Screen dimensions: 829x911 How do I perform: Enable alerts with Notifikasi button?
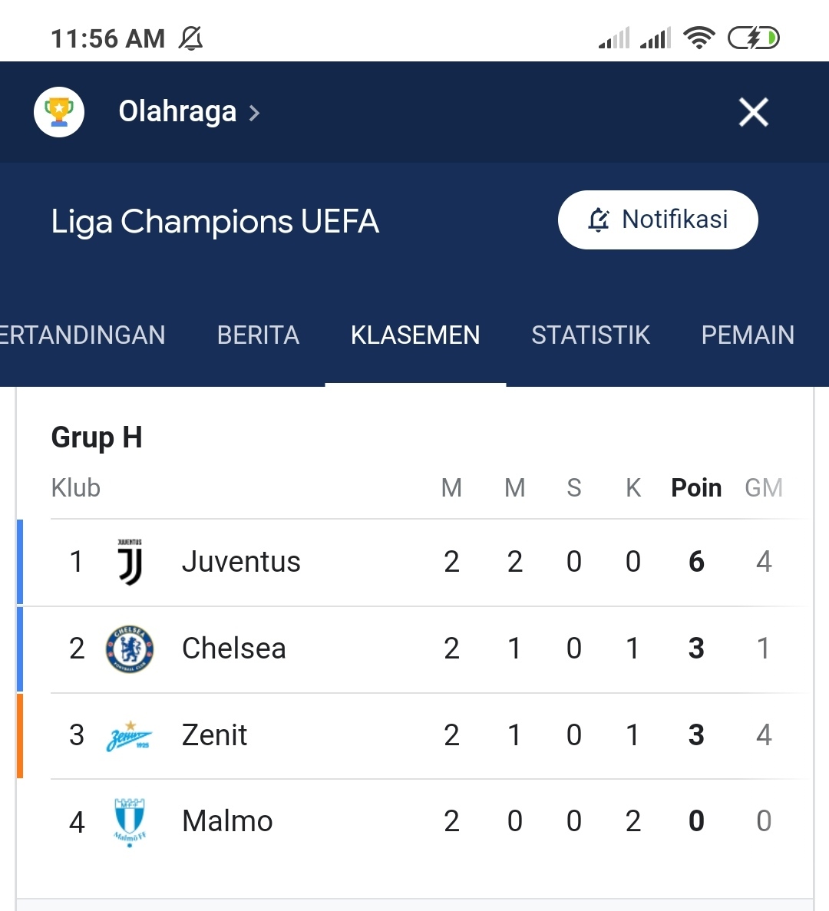[658, 219]
